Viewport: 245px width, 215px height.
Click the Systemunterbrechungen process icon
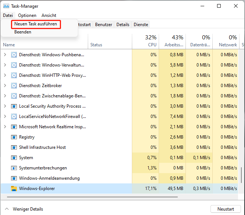[14, 168]
